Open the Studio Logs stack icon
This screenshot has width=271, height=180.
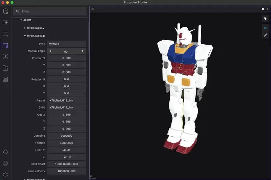[x=5, y=79]
